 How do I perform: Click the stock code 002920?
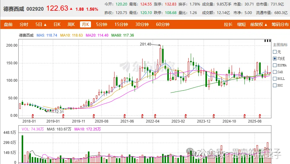pyautogui.click(x=35, y=9)
